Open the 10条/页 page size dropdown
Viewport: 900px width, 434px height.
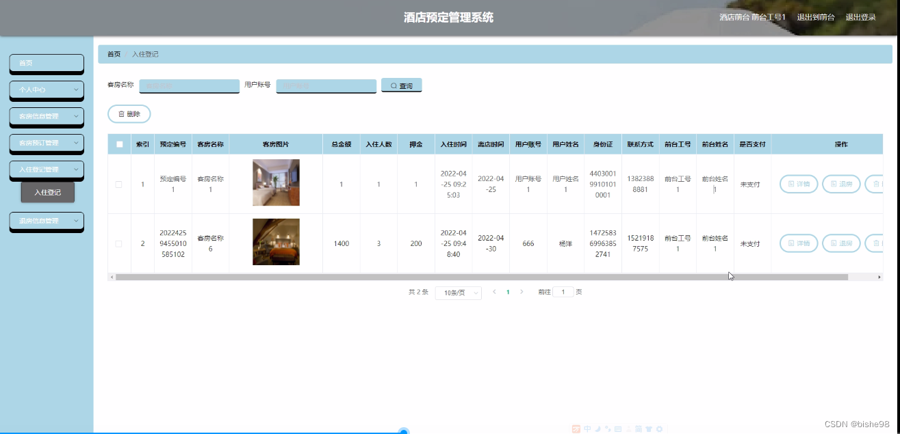pos(457,293)
